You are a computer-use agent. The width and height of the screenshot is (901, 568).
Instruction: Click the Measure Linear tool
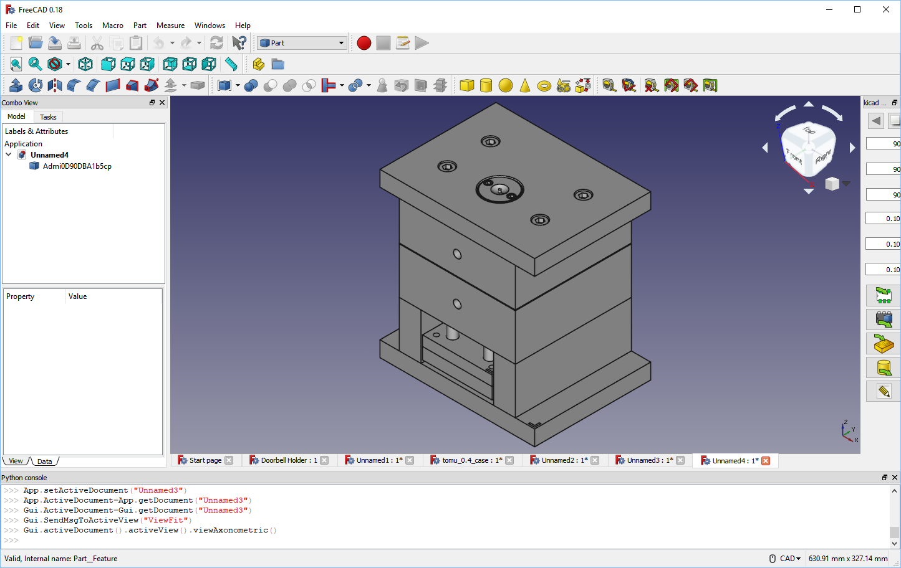click(609, 85)
